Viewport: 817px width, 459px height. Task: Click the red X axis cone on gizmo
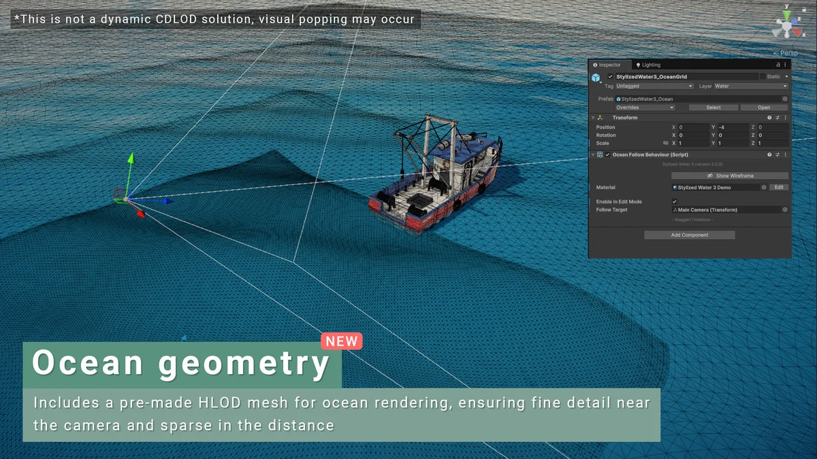[798, 32]
